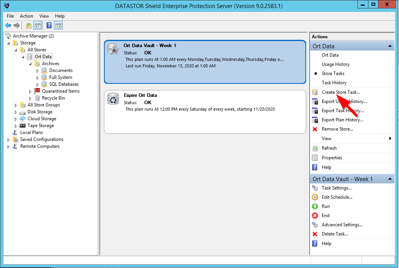The image size is (399, 268).
Task: Click the Expire Ort Data recycle icon
Action: point(113,99)
